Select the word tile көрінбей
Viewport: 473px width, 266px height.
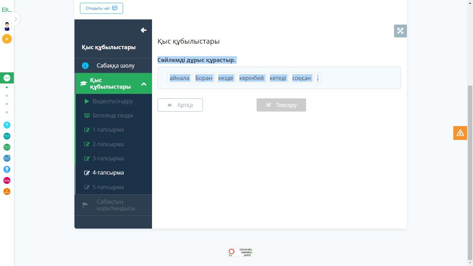pos(251,78)
